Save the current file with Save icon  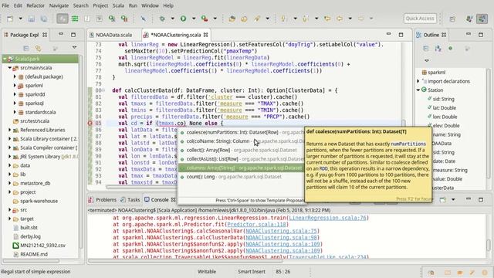(x=31, y=19)
